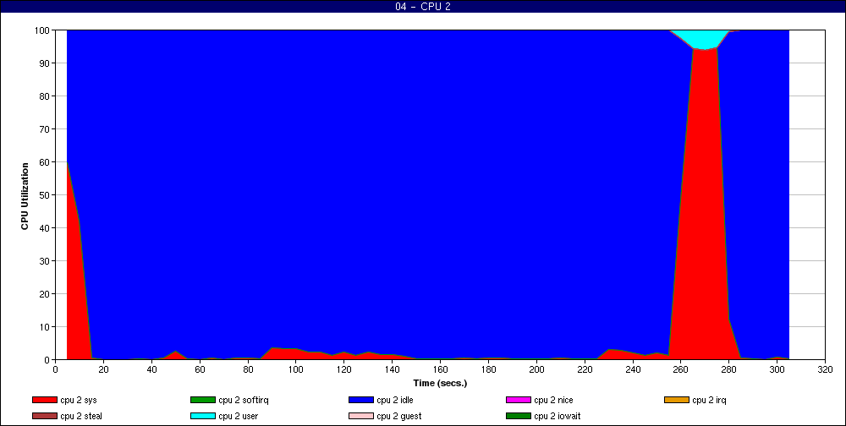Click the y-axis tick label 10
This screenshot has width=846, height=426.
click(x=47, y=327)
